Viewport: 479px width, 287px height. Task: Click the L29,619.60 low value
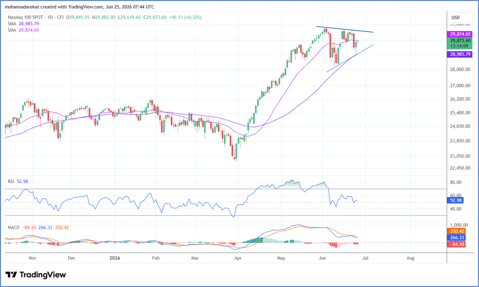tap(129, 17)
